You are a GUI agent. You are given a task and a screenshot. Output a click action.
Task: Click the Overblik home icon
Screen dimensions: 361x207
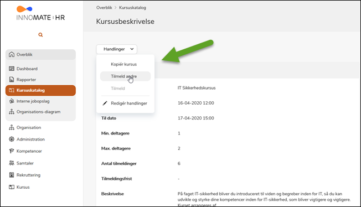(12, 55)
